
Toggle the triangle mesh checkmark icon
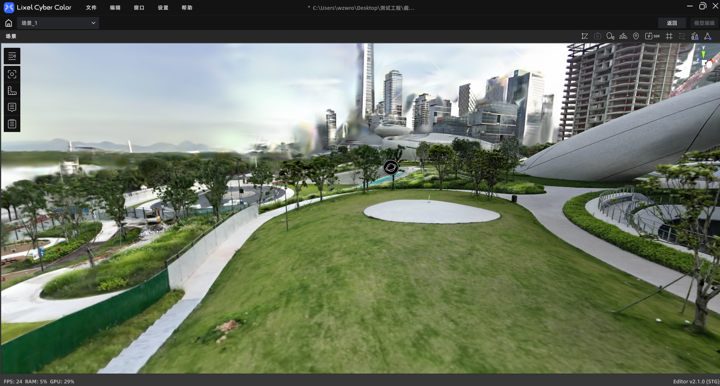[x=708, y=36]
